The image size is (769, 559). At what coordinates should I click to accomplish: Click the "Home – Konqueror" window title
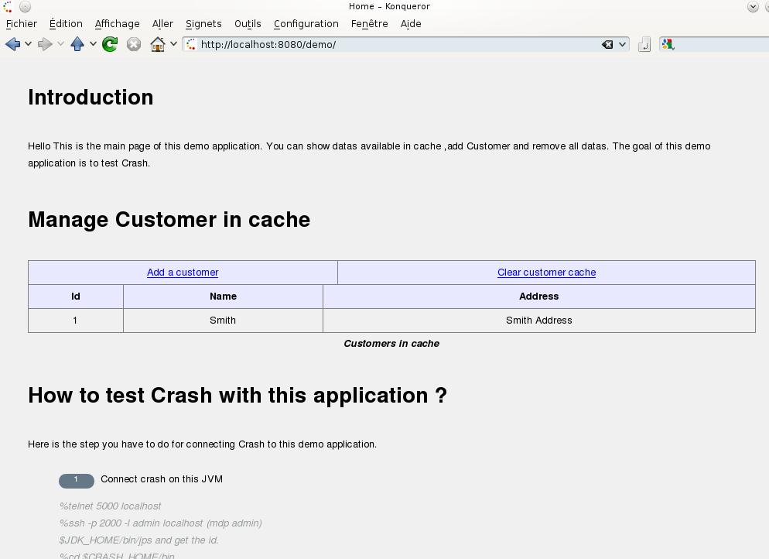pos(389,6)
